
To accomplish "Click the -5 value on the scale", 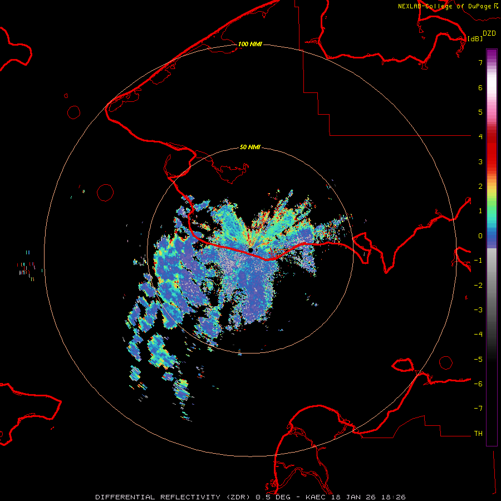I will click(478, 360).
